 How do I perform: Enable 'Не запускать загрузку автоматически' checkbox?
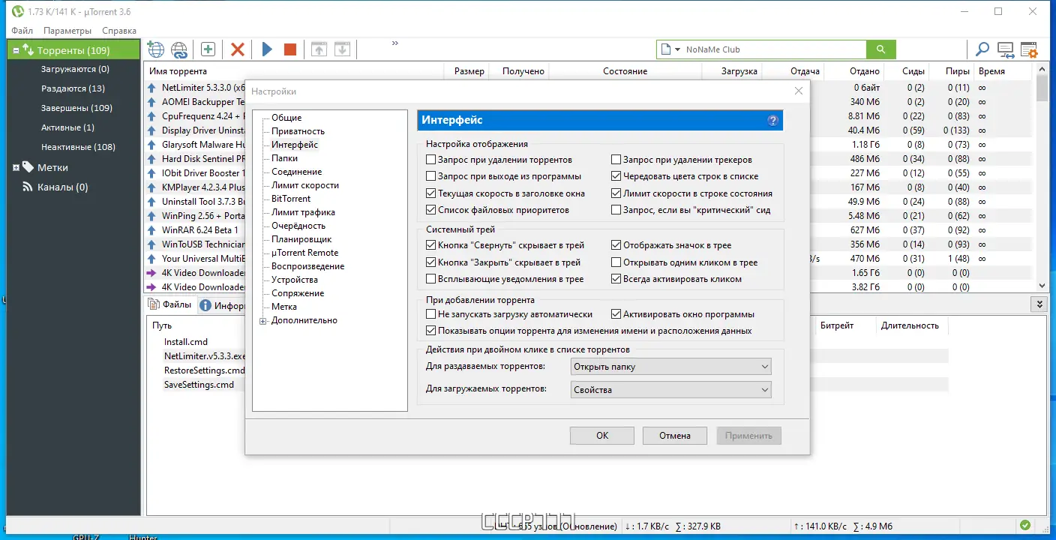tap(430, 314)
